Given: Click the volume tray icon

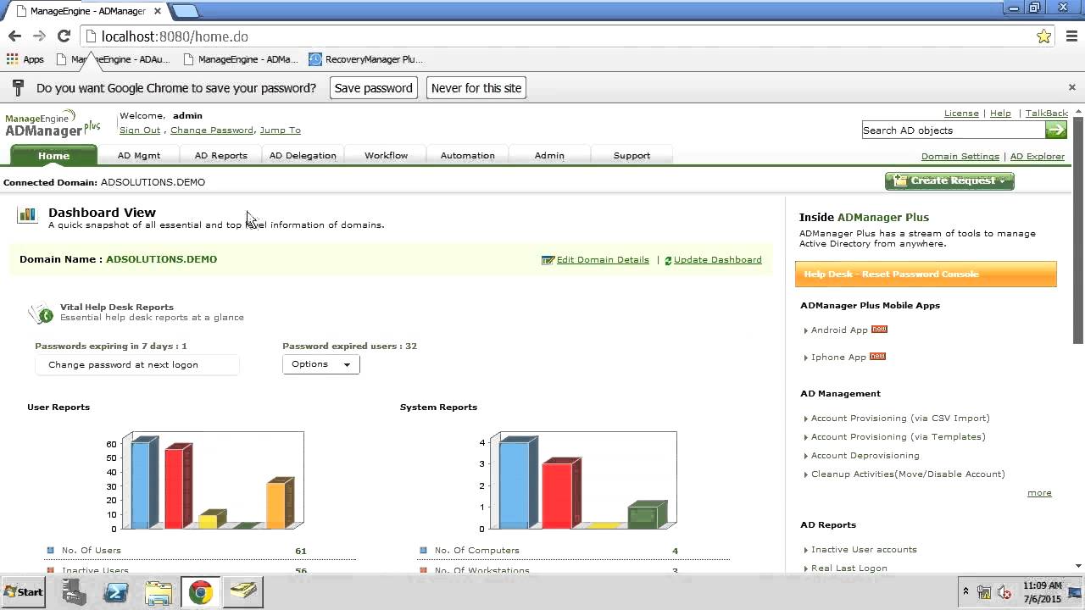Looking at the screenshot, I should [1005, 592].
